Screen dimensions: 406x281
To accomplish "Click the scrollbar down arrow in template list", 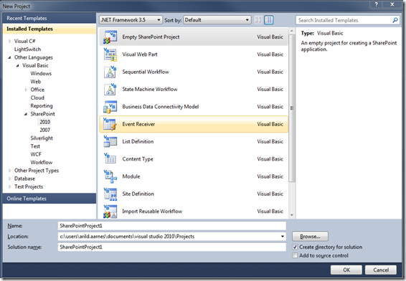I will point(292,215).
